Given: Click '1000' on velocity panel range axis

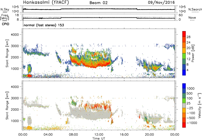Looking at the screenshot, I should point(15,121).
